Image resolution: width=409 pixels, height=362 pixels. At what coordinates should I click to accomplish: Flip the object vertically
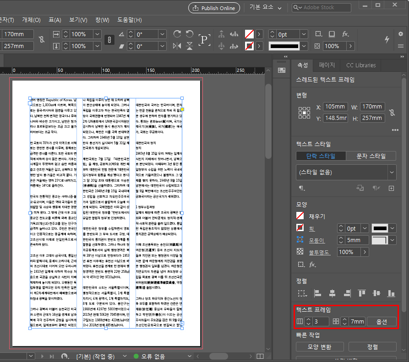point(190,46)
